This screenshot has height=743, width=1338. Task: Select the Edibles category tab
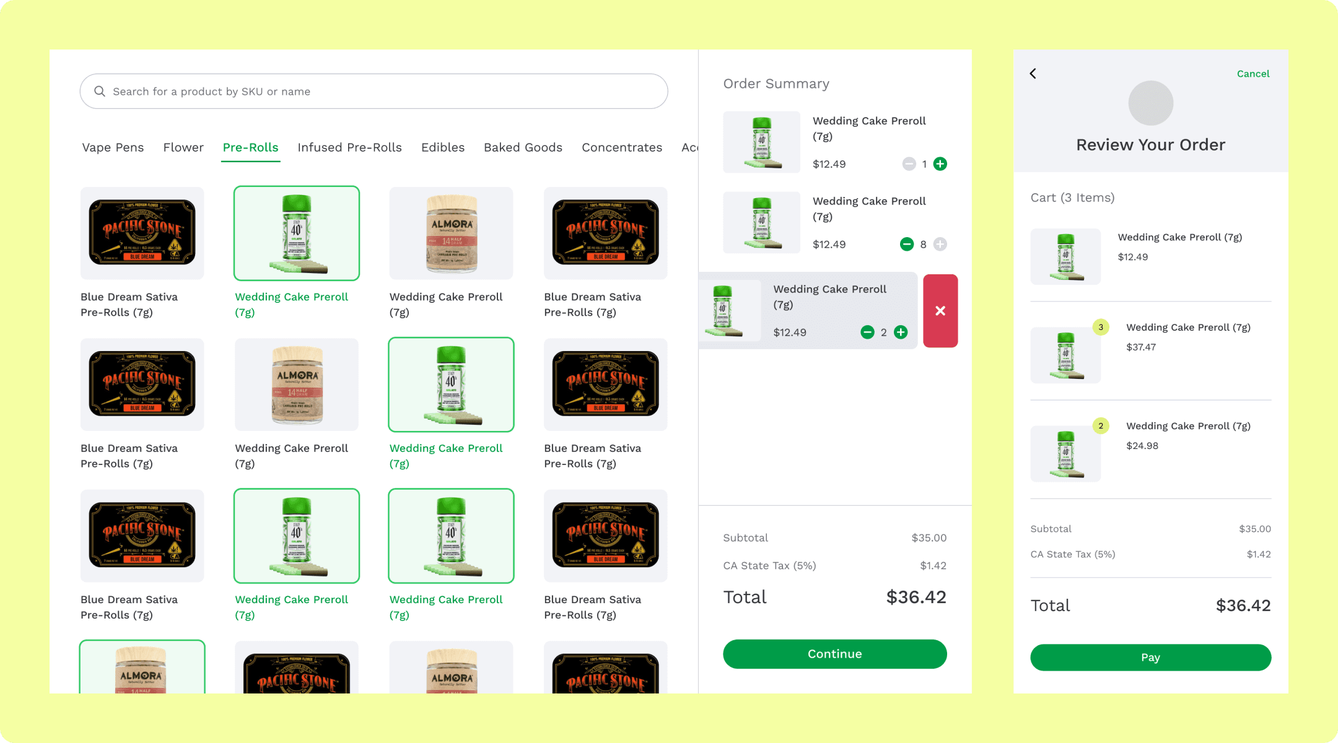pyautogui.click(x=442, y=147)
